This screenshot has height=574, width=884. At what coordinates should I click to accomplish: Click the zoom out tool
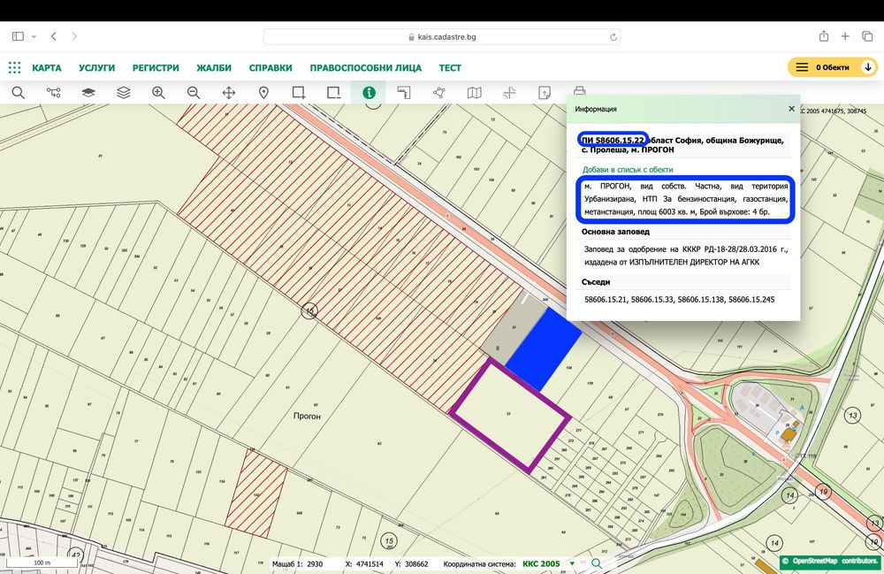(x=194, y=92)
